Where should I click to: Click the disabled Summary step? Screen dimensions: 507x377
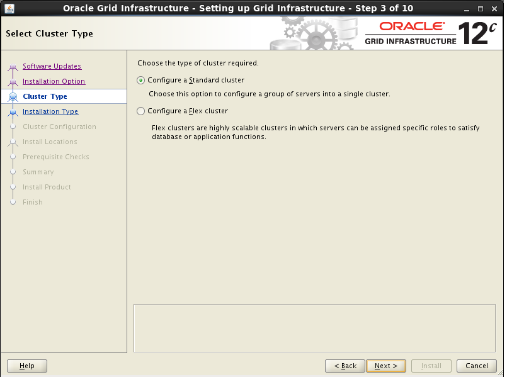tap(38, 172)
